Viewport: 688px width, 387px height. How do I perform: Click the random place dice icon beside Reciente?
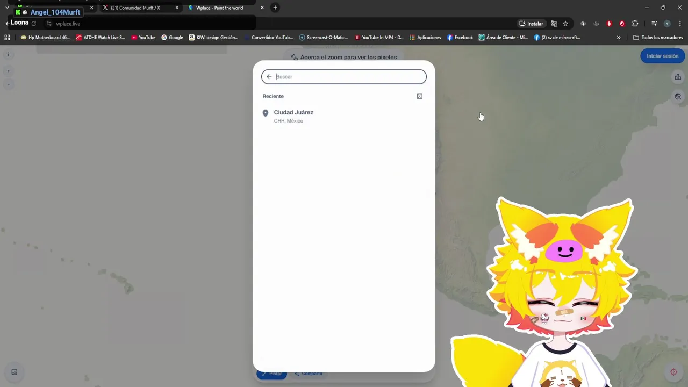(x=420, y=96)
